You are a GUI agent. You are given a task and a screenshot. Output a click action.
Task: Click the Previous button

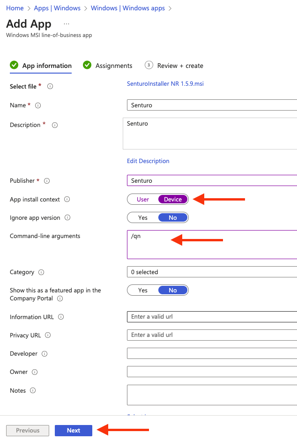[28, 431]
